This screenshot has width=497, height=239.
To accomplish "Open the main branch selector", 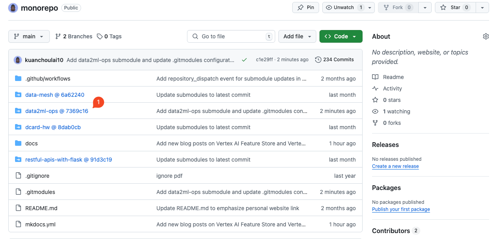I will coord(29,36).
